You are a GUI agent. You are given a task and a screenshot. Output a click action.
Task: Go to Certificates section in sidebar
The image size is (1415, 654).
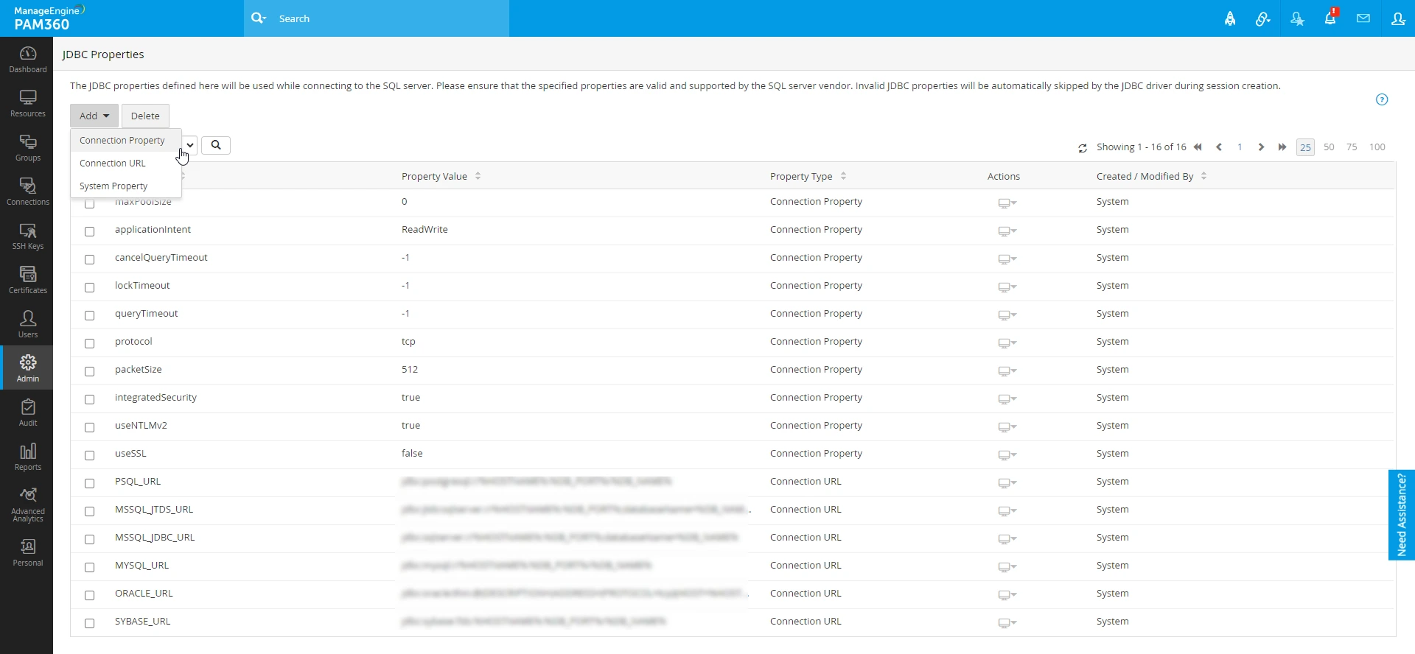(x=27, y=281)
